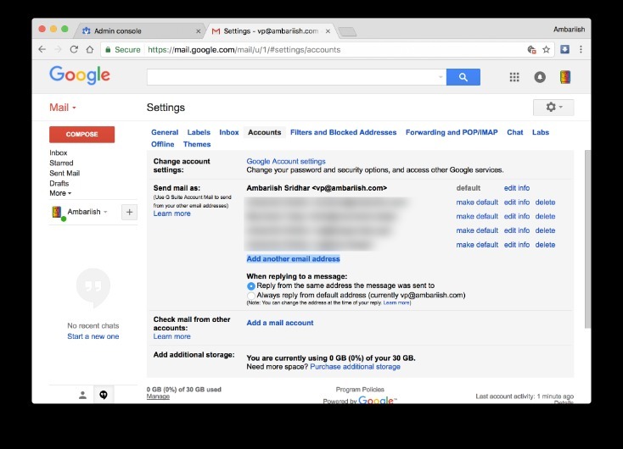This screenshot has height=449, width=623.
Task: Open Sent Mail folder
Action: (65, 174)
